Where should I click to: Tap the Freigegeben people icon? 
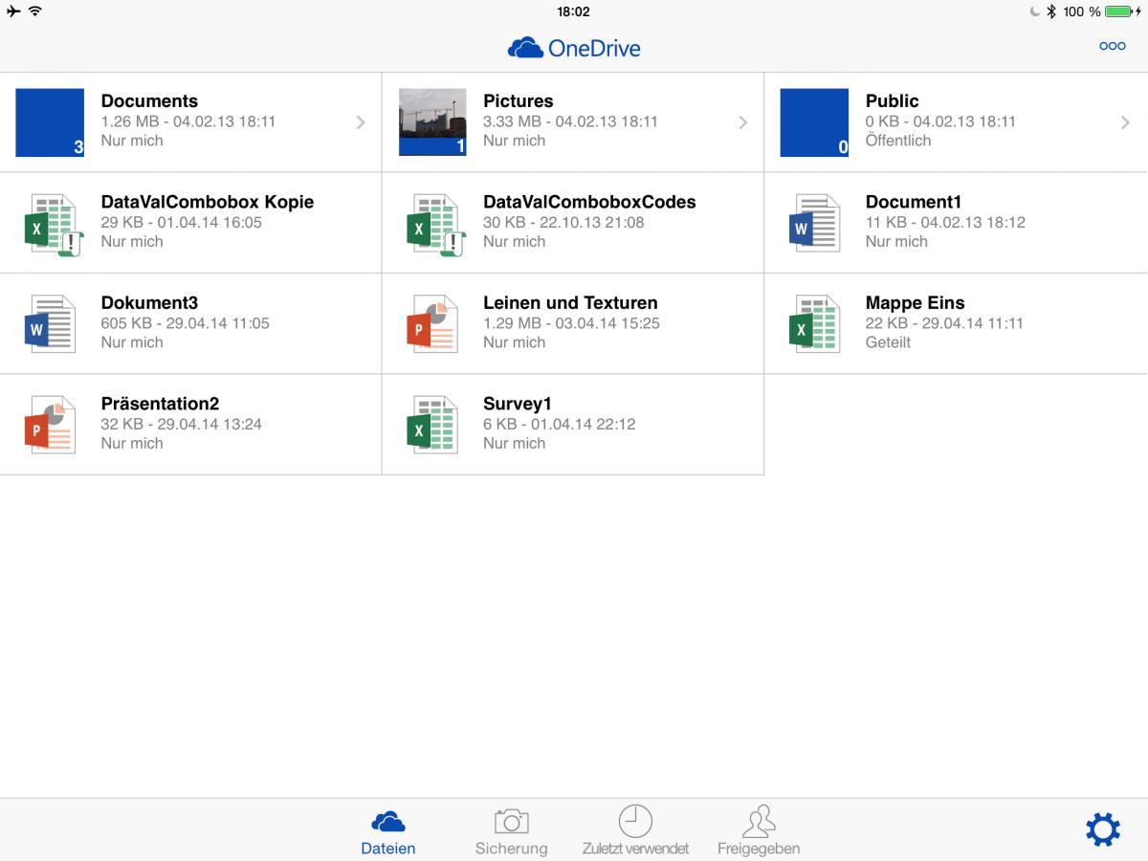[759, 821]
